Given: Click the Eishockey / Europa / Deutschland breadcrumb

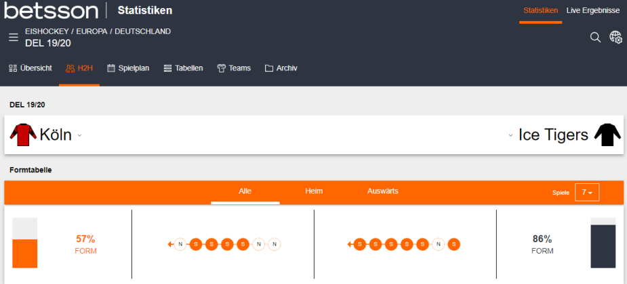Looking at the screenshot, I should (98, 31).
